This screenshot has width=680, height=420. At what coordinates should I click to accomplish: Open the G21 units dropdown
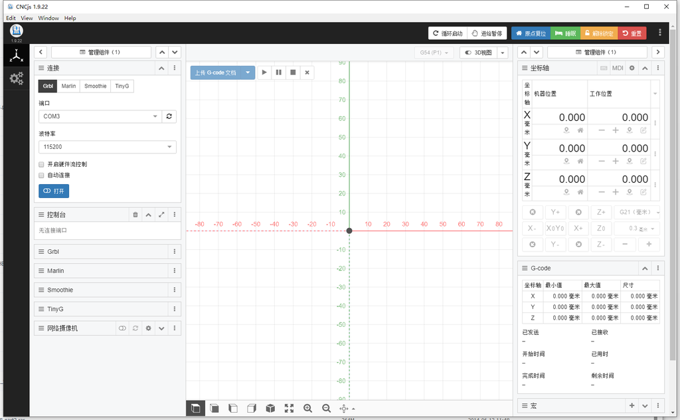637,212
